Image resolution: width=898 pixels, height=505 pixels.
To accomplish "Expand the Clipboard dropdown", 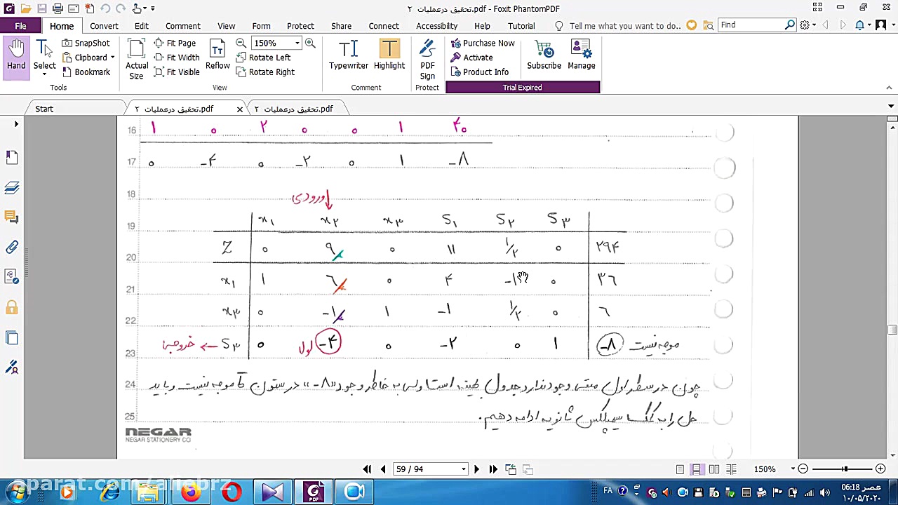I will click(x=112, y=58).
